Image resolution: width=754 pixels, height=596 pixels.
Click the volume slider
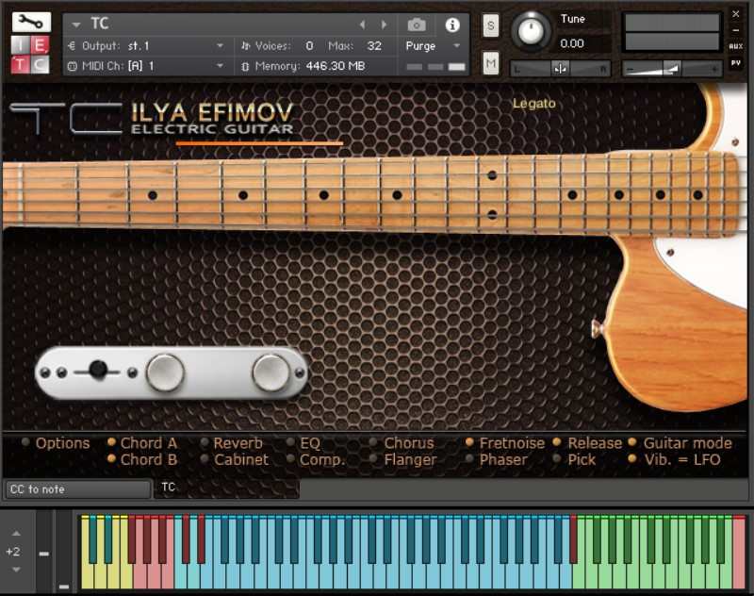click(672, 69)
